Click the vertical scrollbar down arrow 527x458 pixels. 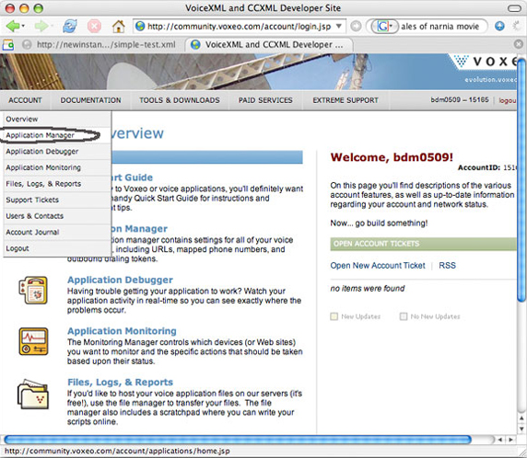pos(521,429)
